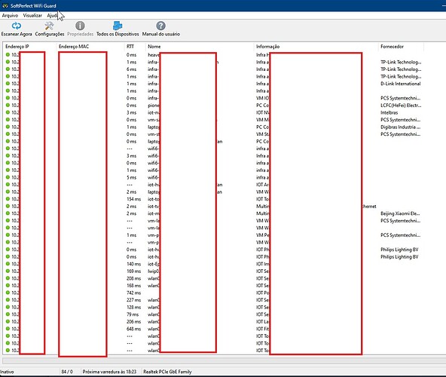
Task: Click the green status dot of the 648 ms row
Action: tap(8, 329)
